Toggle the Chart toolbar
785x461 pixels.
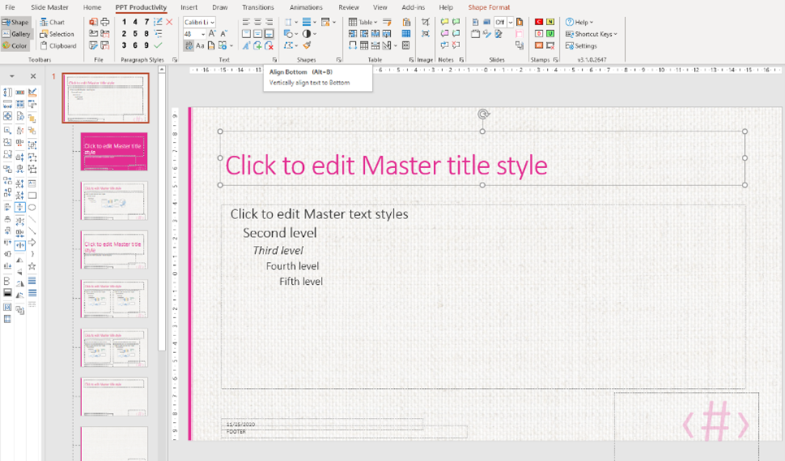point(53,22)
